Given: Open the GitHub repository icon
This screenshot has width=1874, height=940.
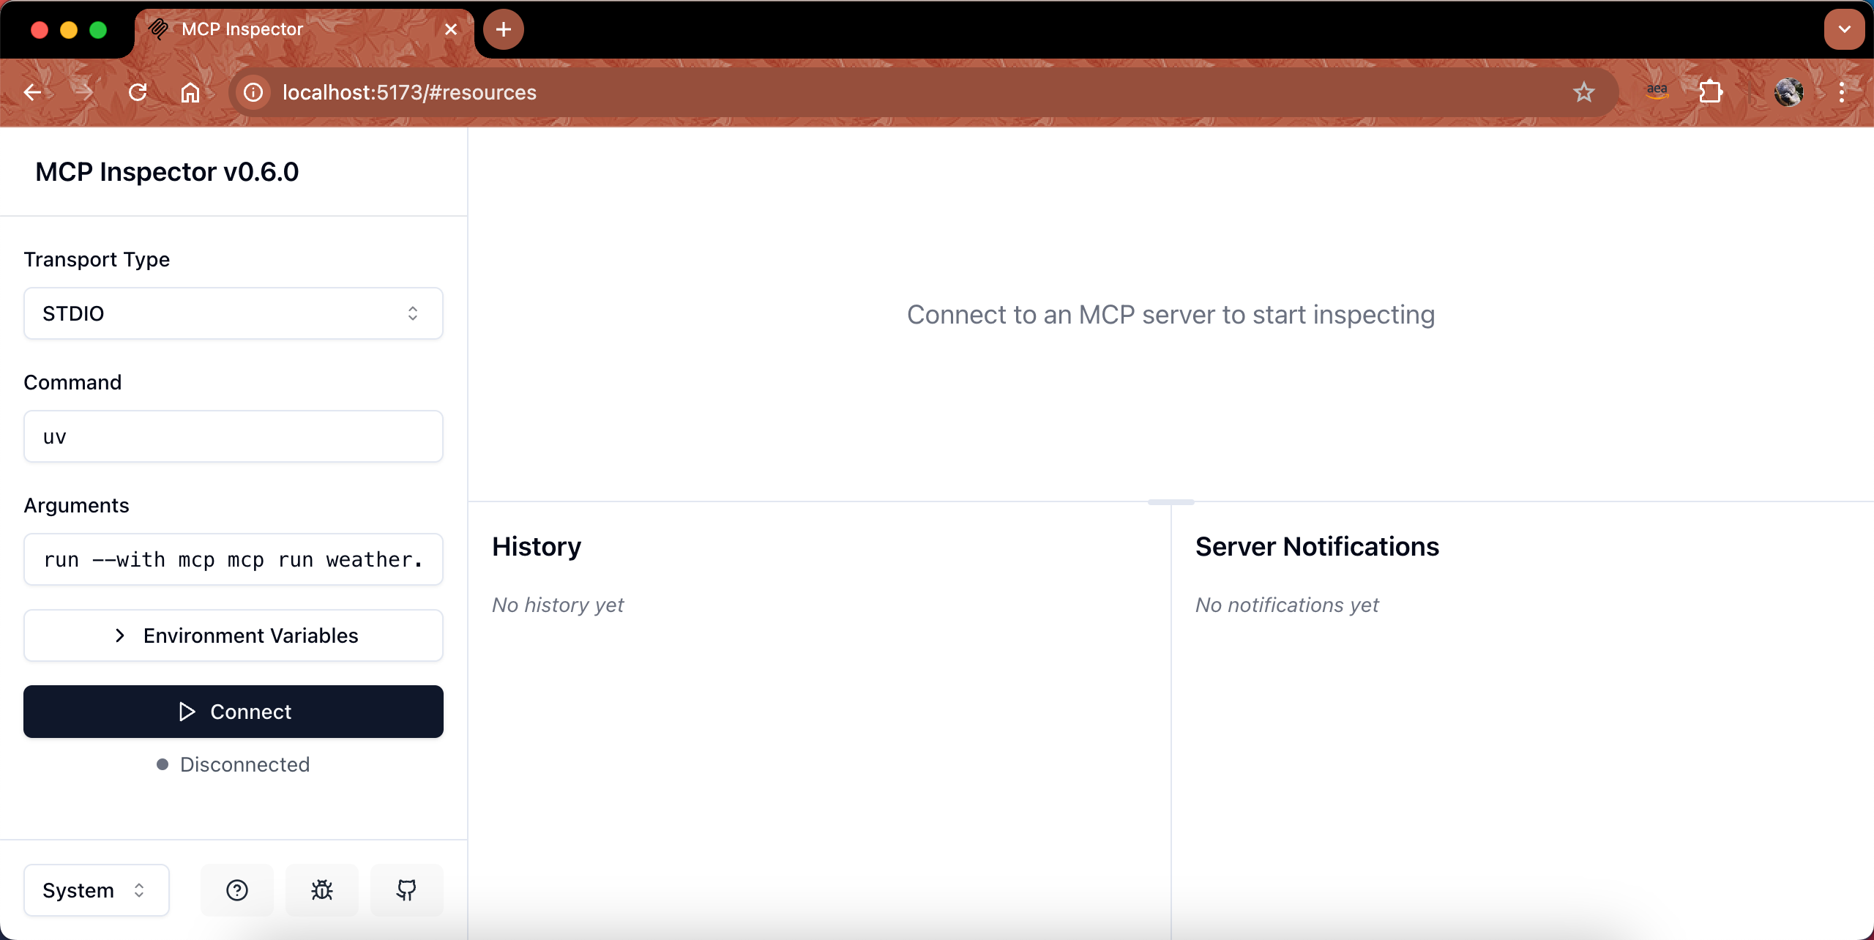Looking at the screenshot, I should click(x=406, y=889).
